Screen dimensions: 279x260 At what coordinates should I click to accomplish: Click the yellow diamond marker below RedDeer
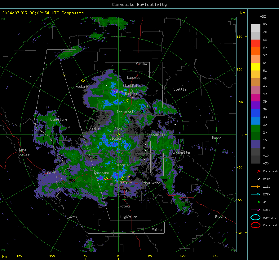coord(127,100)
